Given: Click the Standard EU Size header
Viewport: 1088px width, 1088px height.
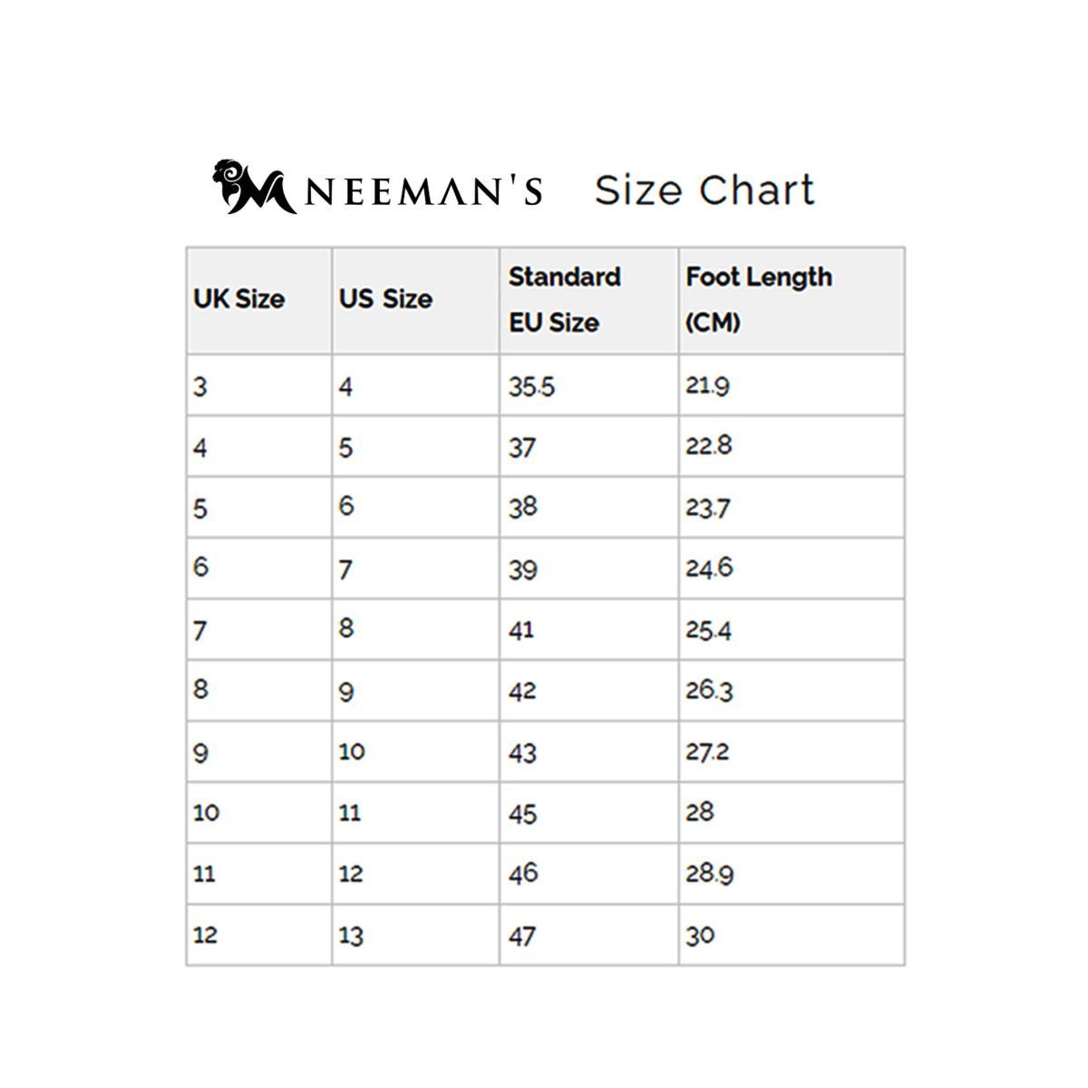Looking at the screenshot, I should [x=564, y=299].
